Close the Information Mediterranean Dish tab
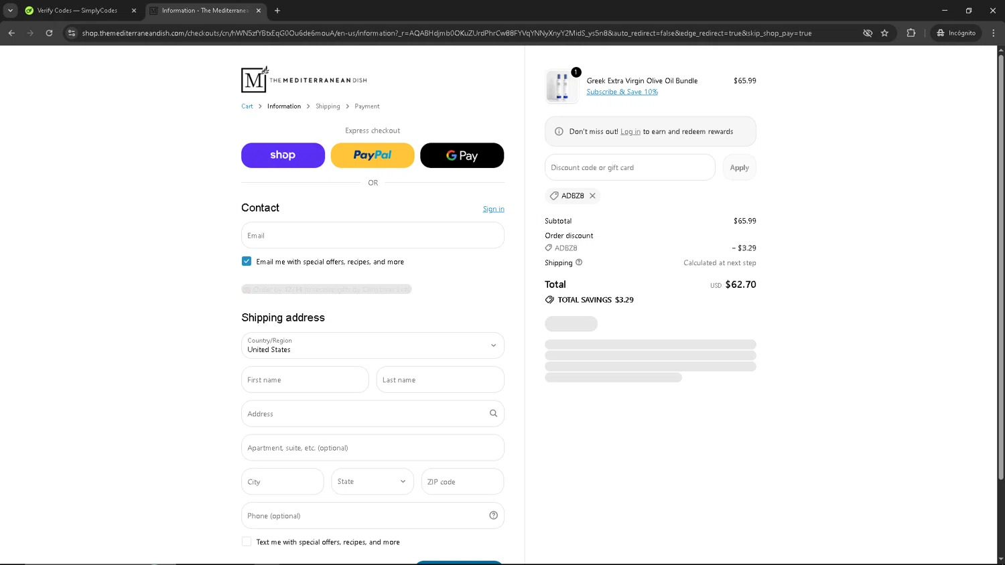This screenshot has height=565, width=1005. click(259, 11)
